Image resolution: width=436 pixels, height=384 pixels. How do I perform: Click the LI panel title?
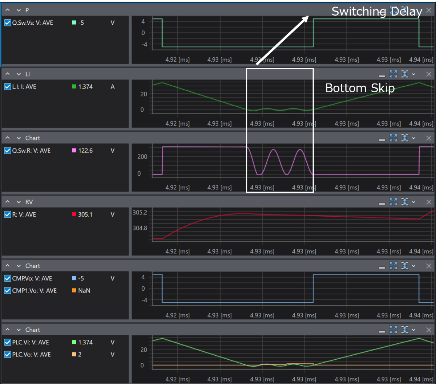coord(28,74)
